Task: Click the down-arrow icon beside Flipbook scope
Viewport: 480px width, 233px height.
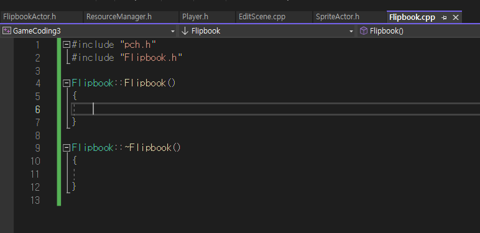Action: click(185, 31)
